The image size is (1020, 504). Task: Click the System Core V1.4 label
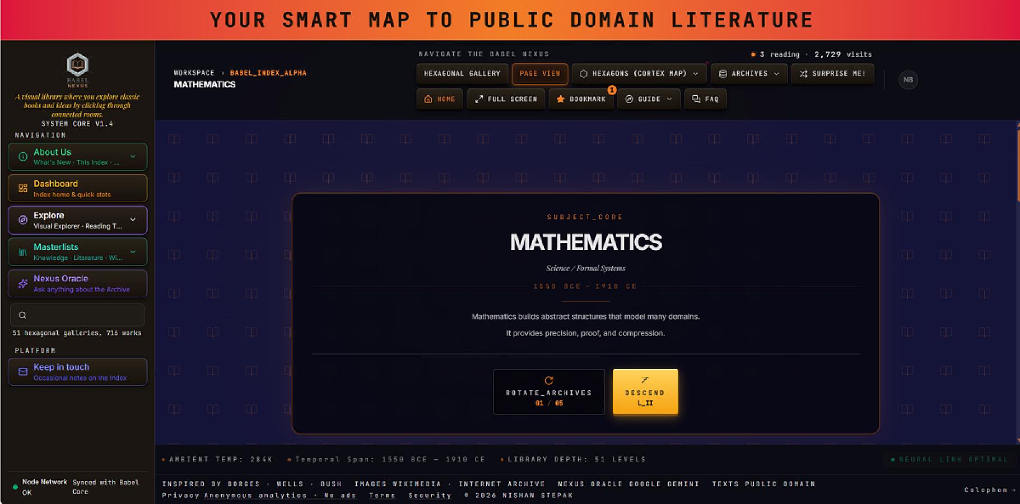click(x=77, y=124)
